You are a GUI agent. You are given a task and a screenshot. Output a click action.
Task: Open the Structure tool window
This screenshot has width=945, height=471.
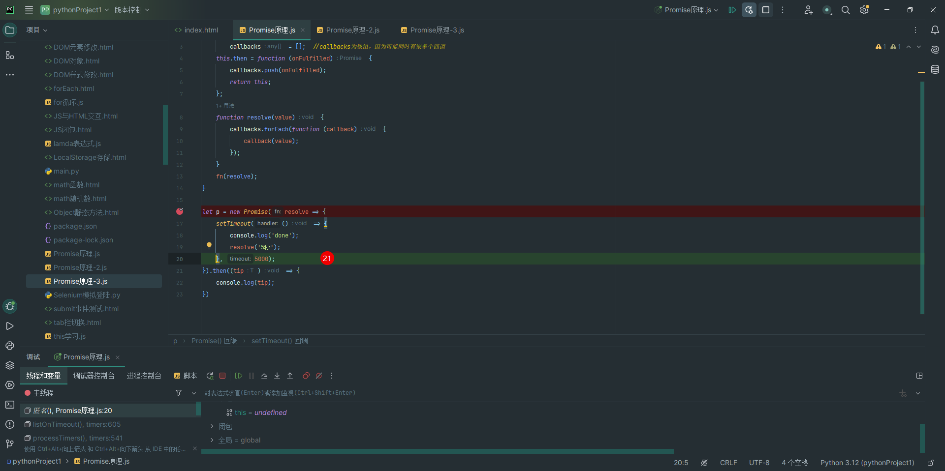[10, 55]
